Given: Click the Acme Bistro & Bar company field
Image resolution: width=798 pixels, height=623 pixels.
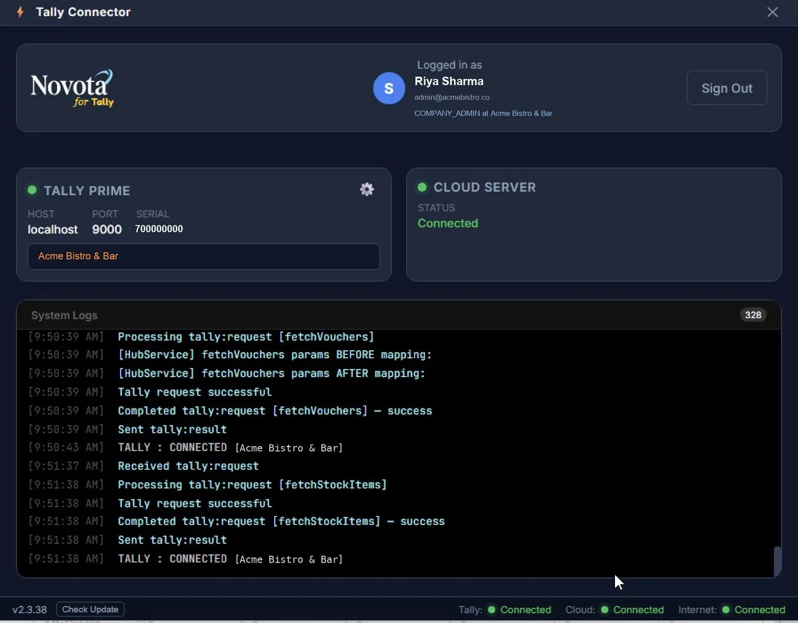Looking at the screenshot, I should [x=203, y=256].
